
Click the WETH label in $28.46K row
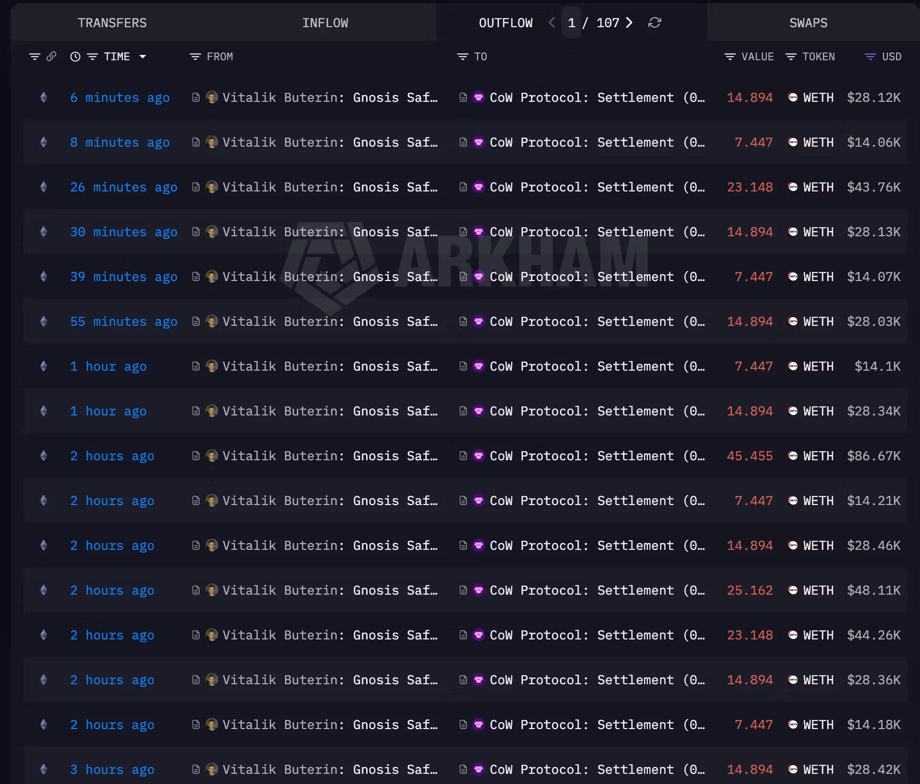click(x=818, y=546)
